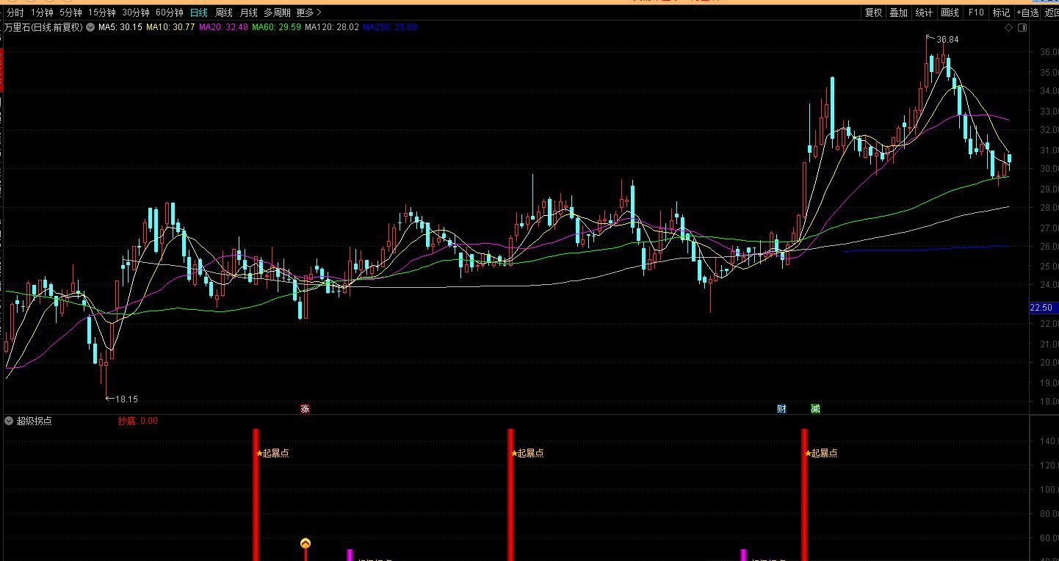Click the diamond icon above the chart
1059x561 pixels.
click(1008, 28)
